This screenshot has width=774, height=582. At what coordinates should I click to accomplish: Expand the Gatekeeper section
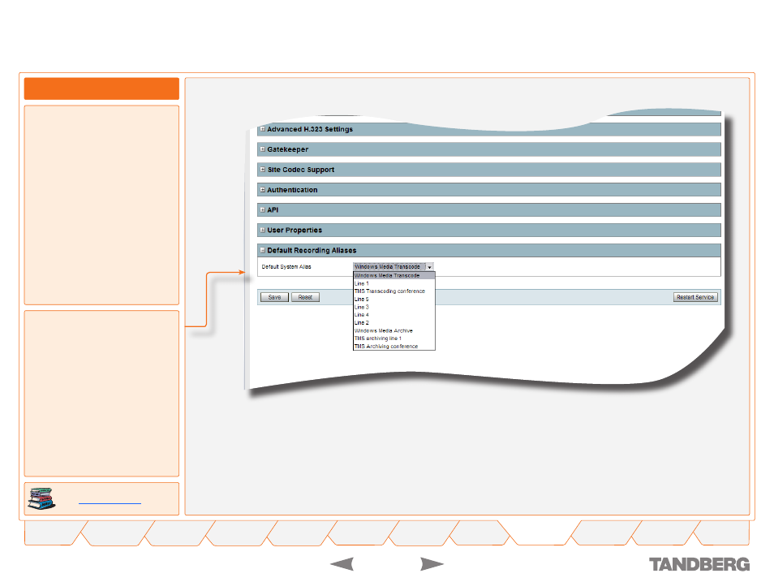click(x=263, y=149)
